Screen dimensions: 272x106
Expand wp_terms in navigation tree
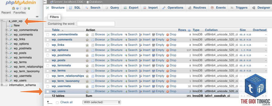click(6, 62)
